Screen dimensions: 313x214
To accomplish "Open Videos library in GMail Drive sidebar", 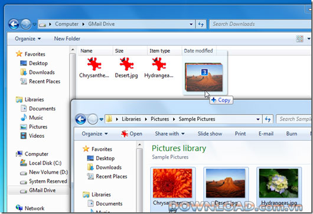I will pyautogui.click(x=32, y=136).
